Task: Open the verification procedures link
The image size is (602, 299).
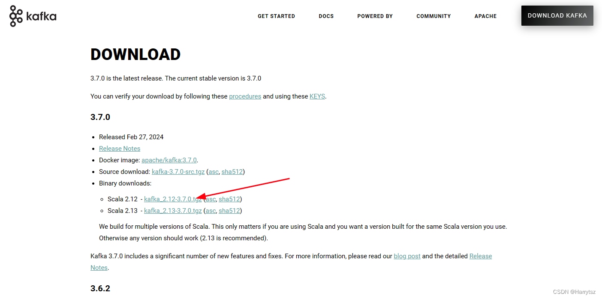Action: point(245,96)
